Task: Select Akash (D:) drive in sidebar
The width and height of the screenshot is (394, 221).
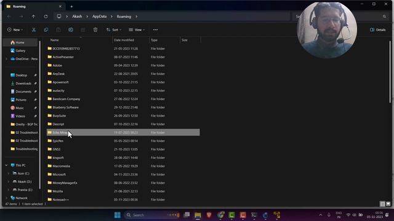Action: [25, 182]
